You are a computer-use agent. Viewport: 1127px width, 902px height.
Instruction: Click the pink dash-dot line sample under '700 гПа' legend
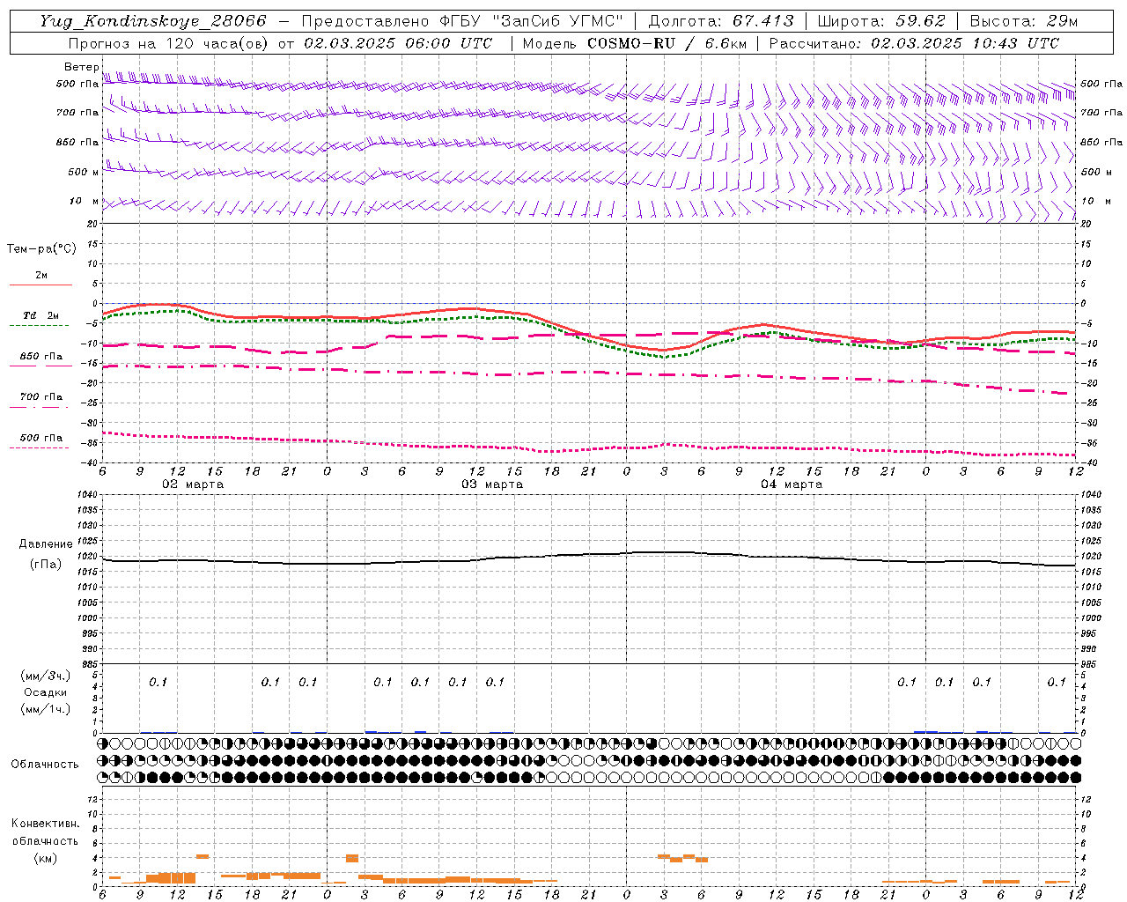click(39, 407)
